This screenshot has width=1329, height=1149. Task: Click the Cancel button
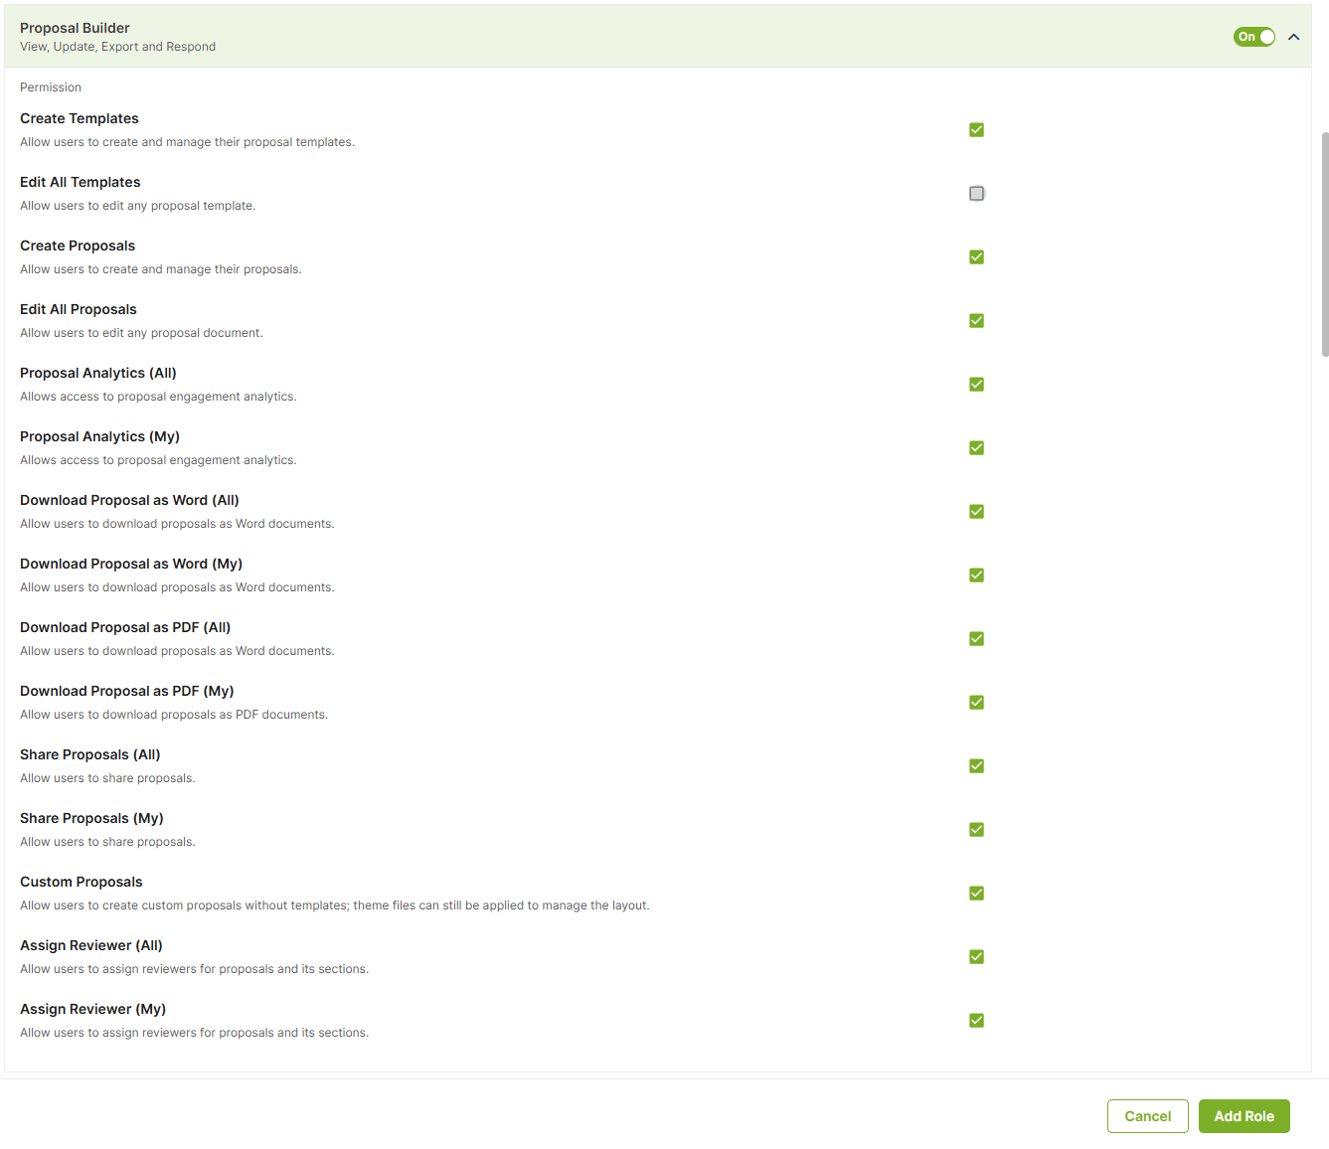click(1147, 1116)
